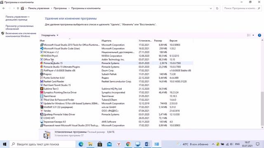This screenshot has width=264, height=148.
Task: Select the Sublime Text 3 icon
Action: (42, 89)
